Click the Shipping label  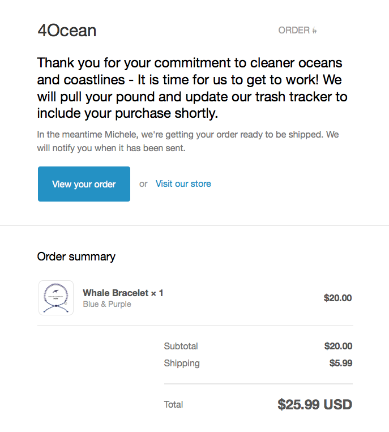(182, 363)
